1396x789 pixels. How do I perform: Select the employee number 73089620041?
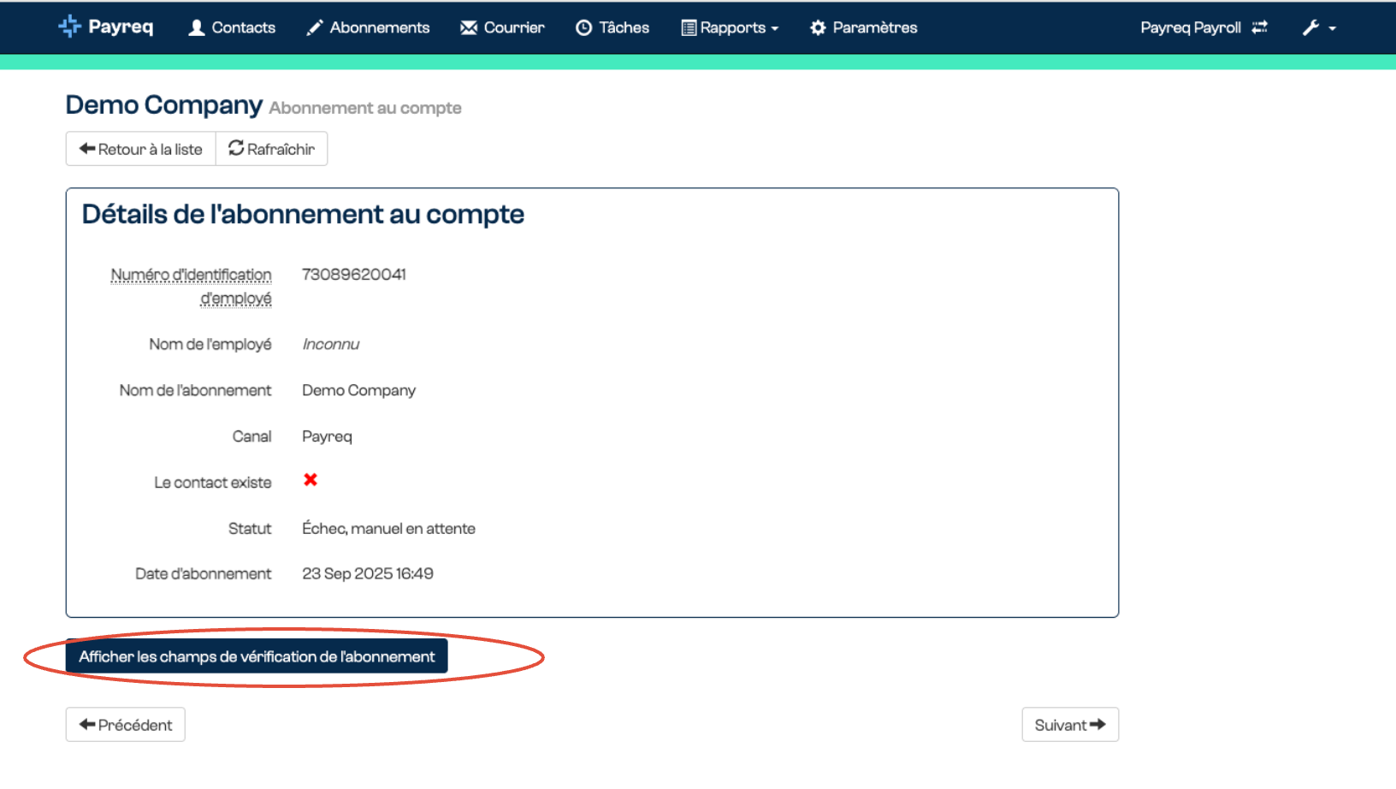[x=354, y=275]
